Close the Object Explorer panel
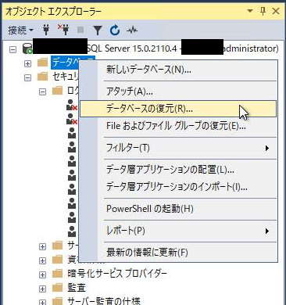 [276, 11]
